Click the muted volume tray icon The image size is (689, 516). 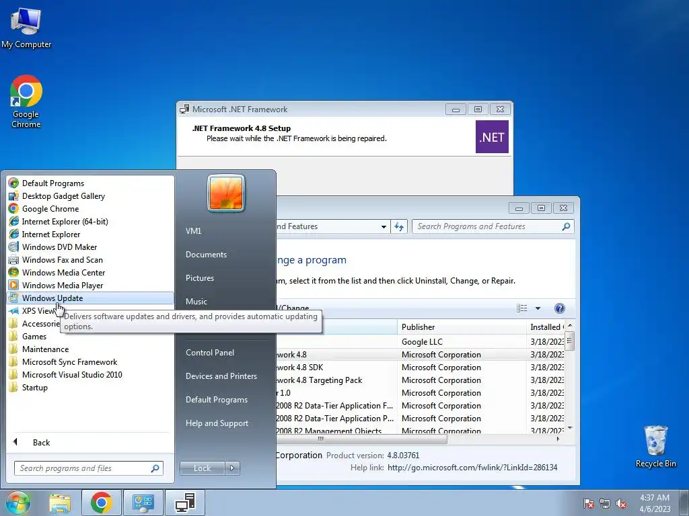(621, 503)
